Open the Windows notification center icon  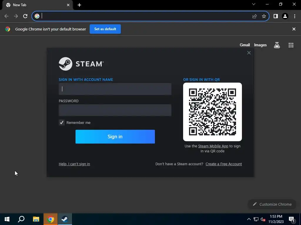coord(292,219)
